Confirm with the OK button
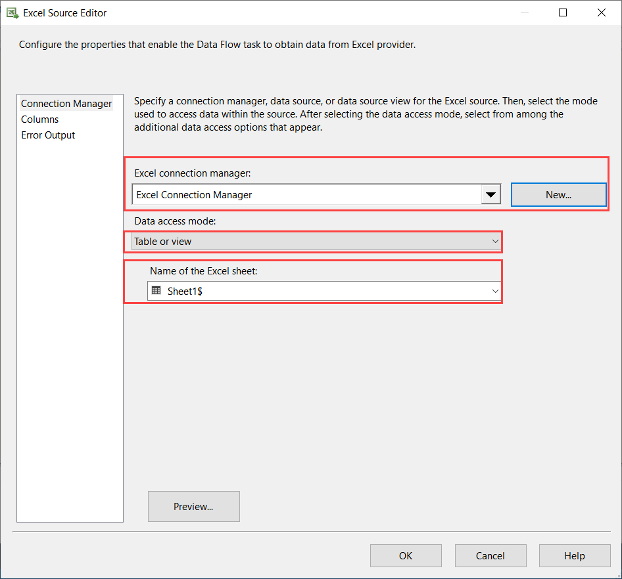The height and width of the screenshot is (579, 622). [406, 556]
